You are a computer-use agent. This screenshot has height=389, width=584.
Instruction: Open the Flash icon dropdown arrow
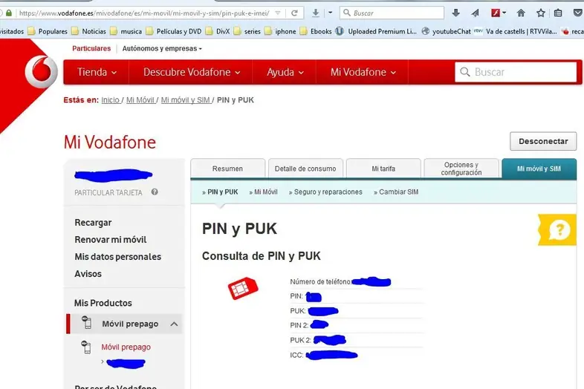[x=504, y=13]
